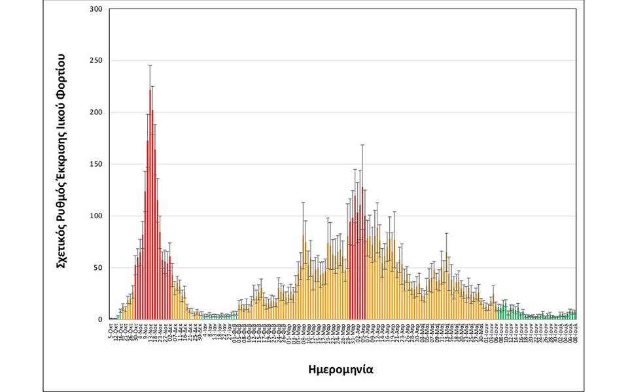628x392 pixels.
Task: Select the 200 y-axis tick label
Action: coord(95,113)
